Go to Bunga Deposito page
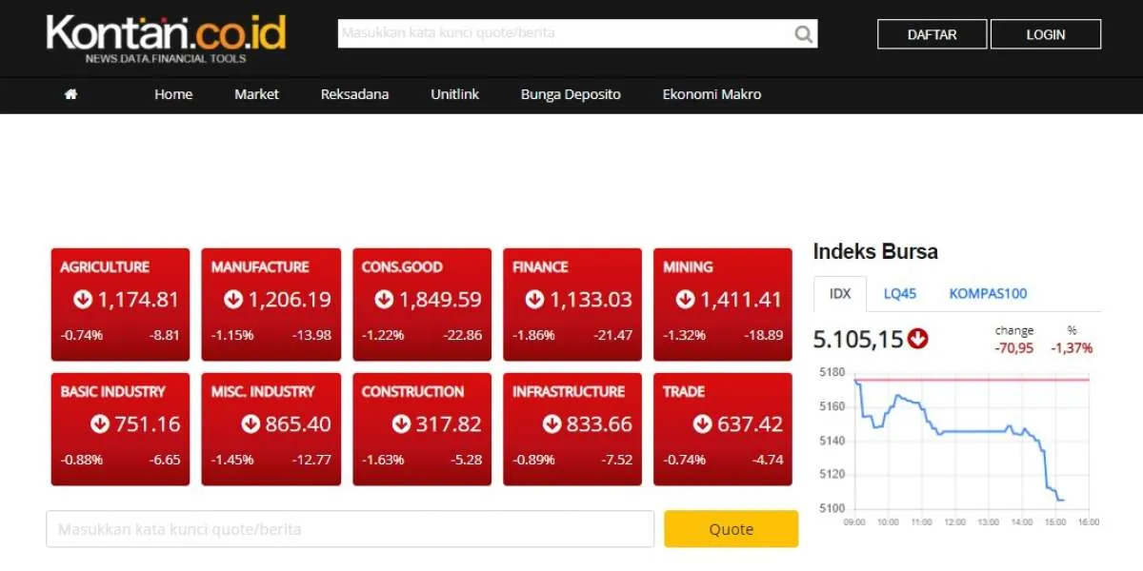The width and height of the screenshot is (1143, 571). coord(571,94)
